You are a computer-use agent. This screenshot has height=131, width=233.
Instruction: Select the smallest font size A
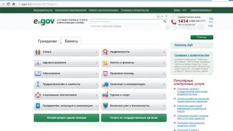(x=158, y=17)
